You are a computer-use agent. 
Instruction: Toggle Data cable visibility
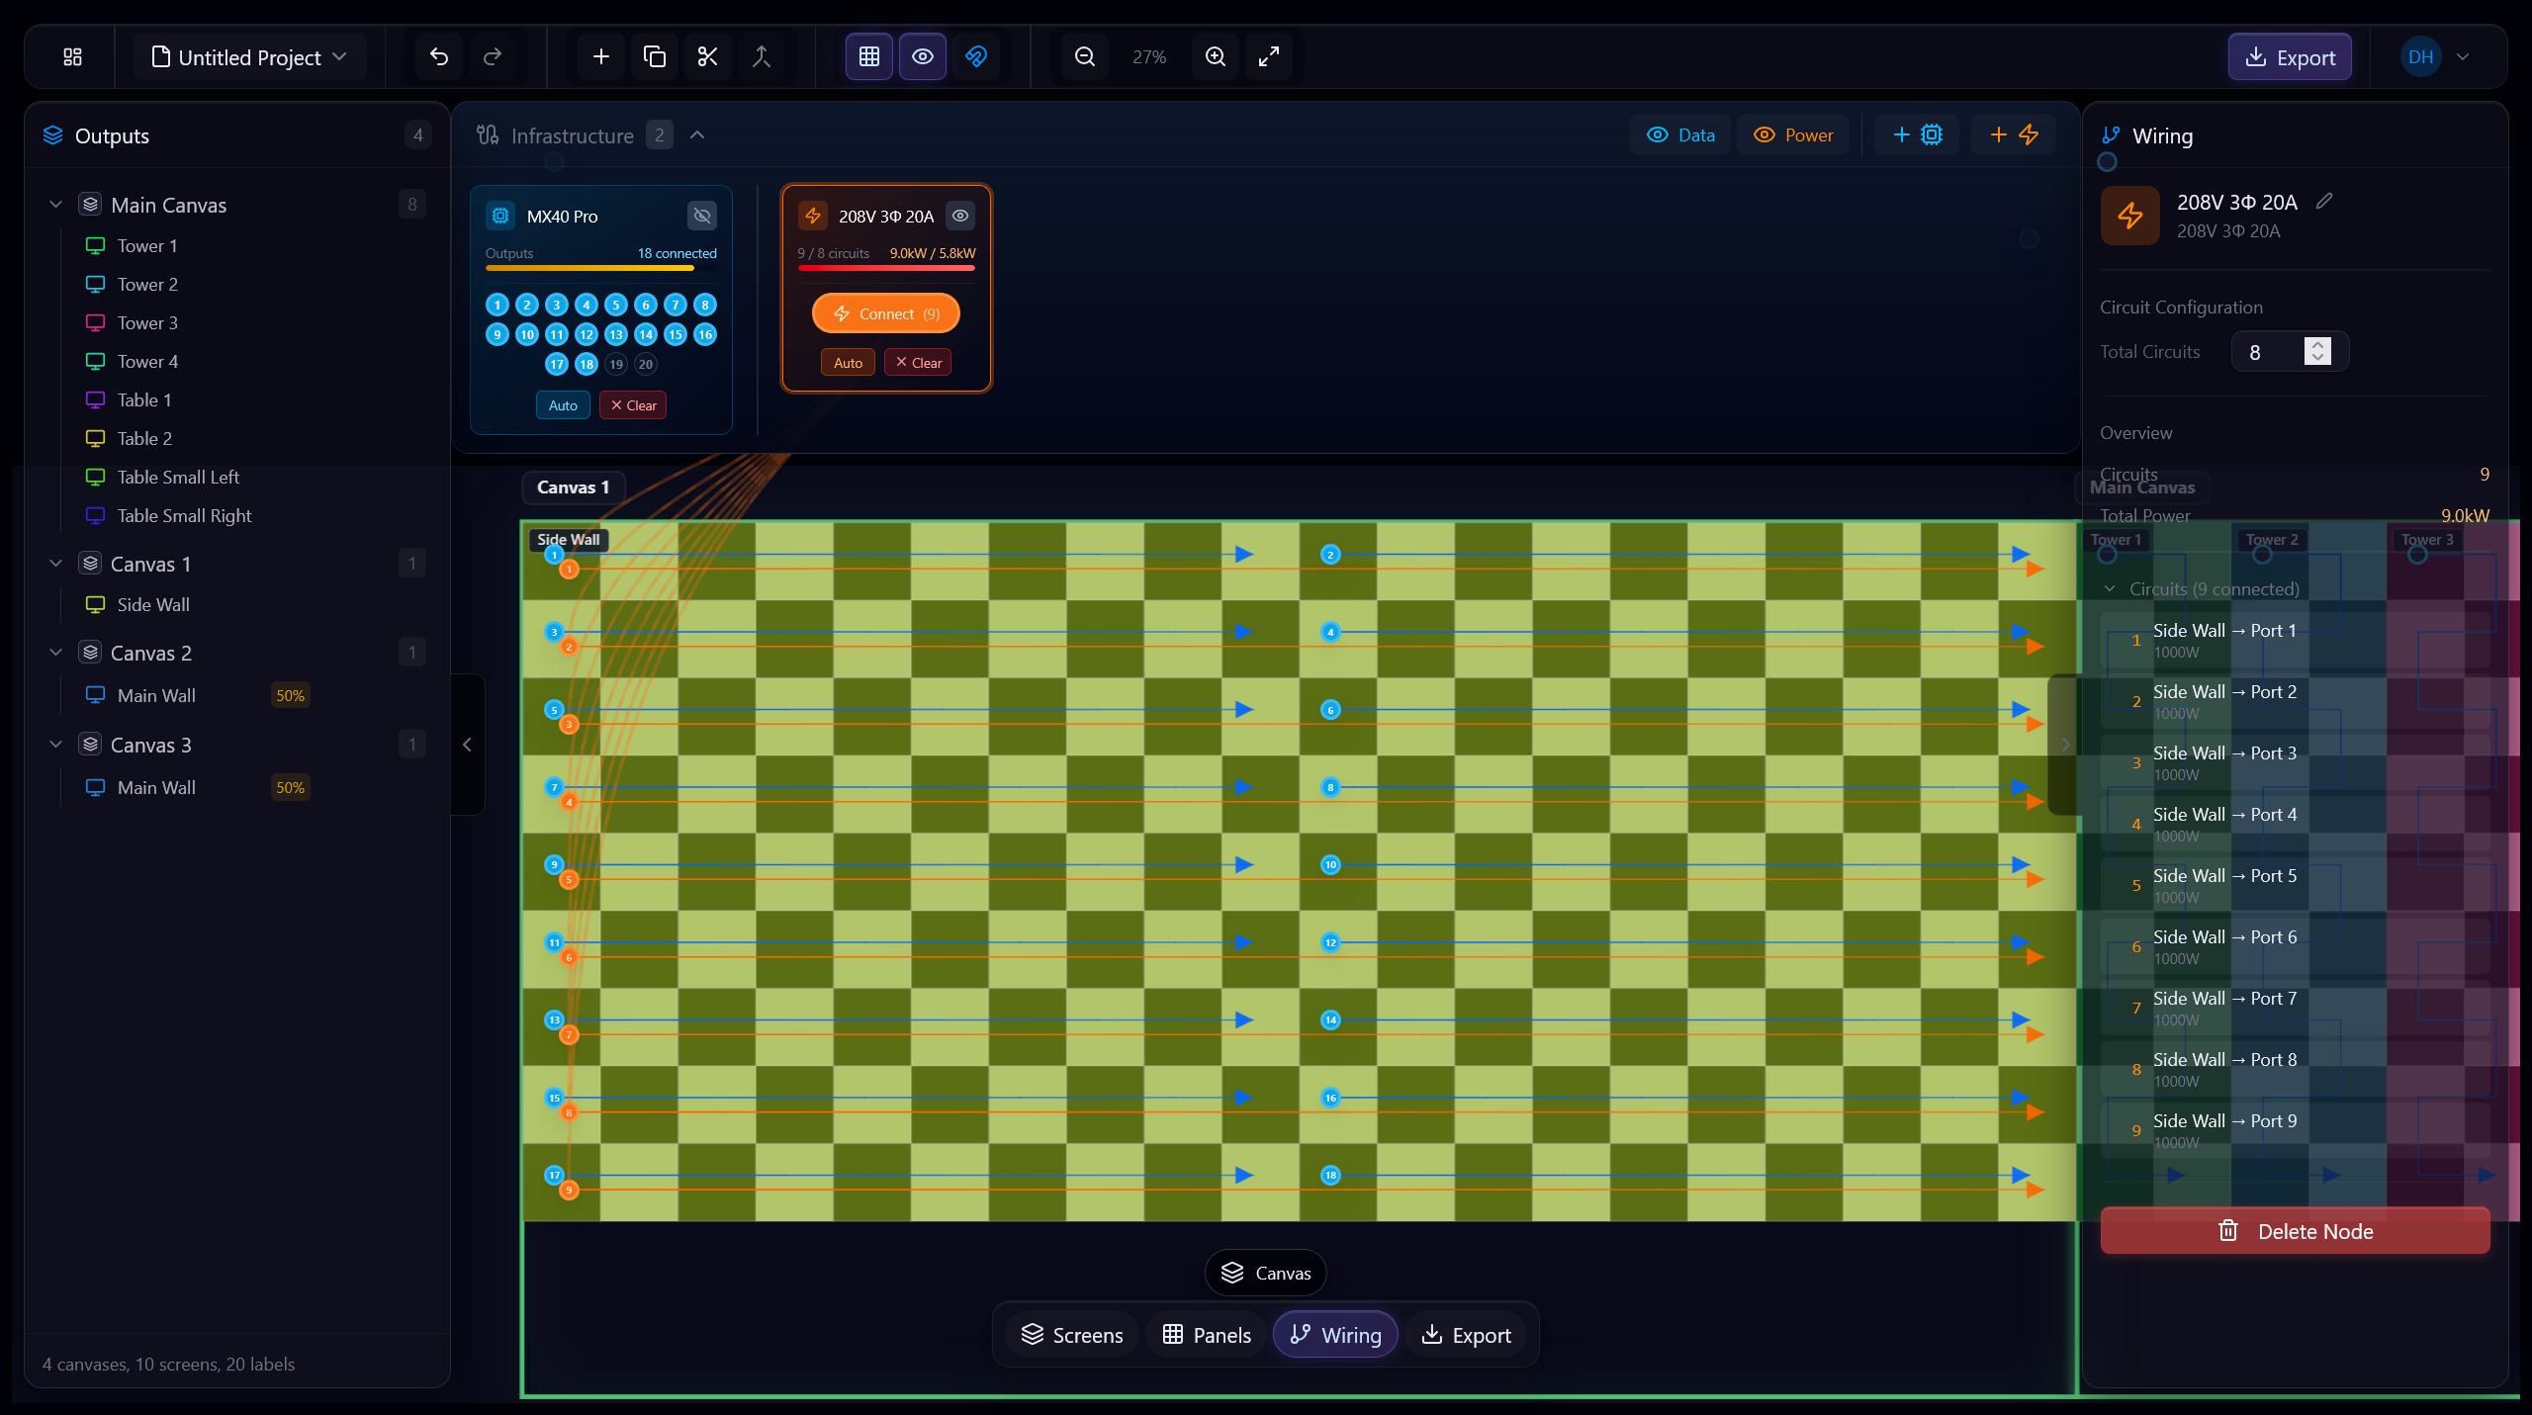coord(1678,134)
